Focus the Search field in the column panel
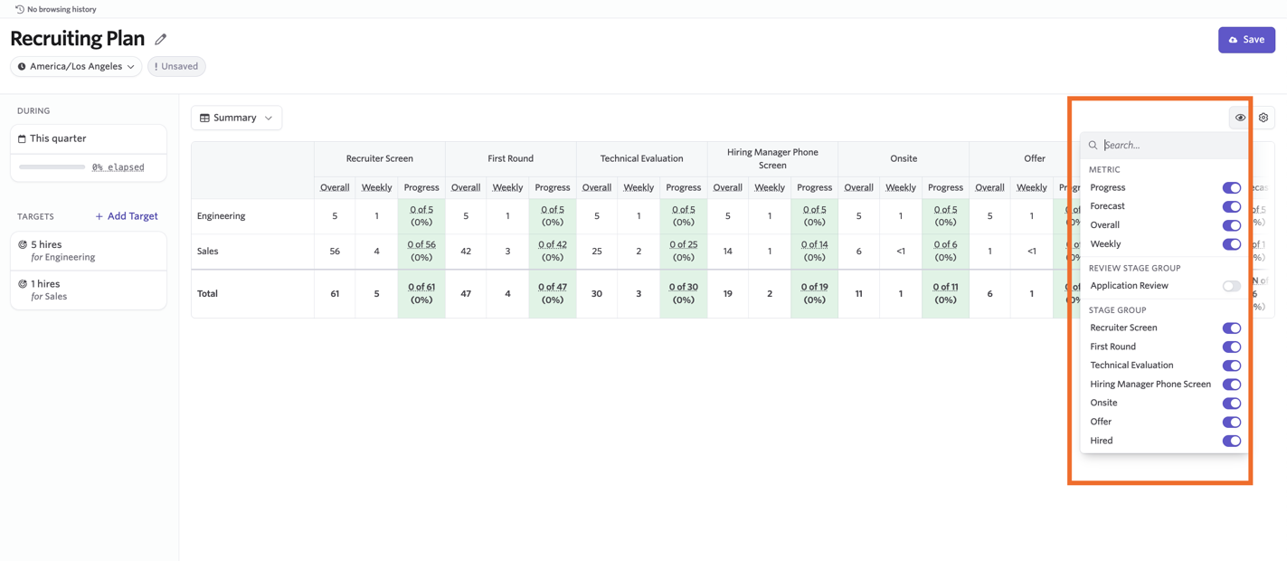This screenshot has height=561, width=1287. coord(1165,145)
